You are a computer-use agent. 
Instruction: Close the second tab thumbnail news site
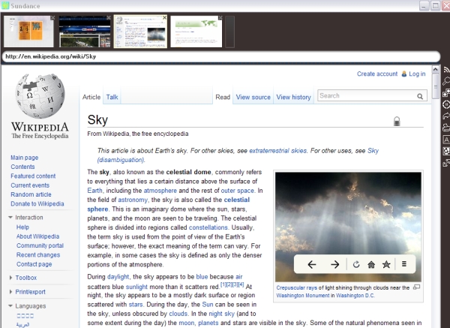point(109,18)
